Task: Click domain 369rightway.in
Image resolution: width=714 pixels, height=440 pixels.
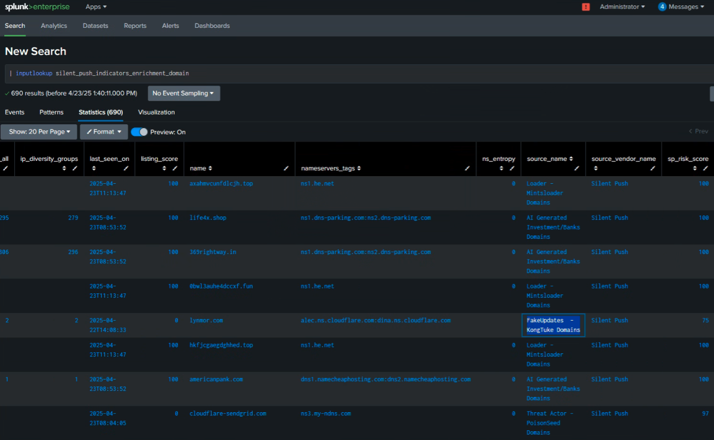Action: click(213, 252)
